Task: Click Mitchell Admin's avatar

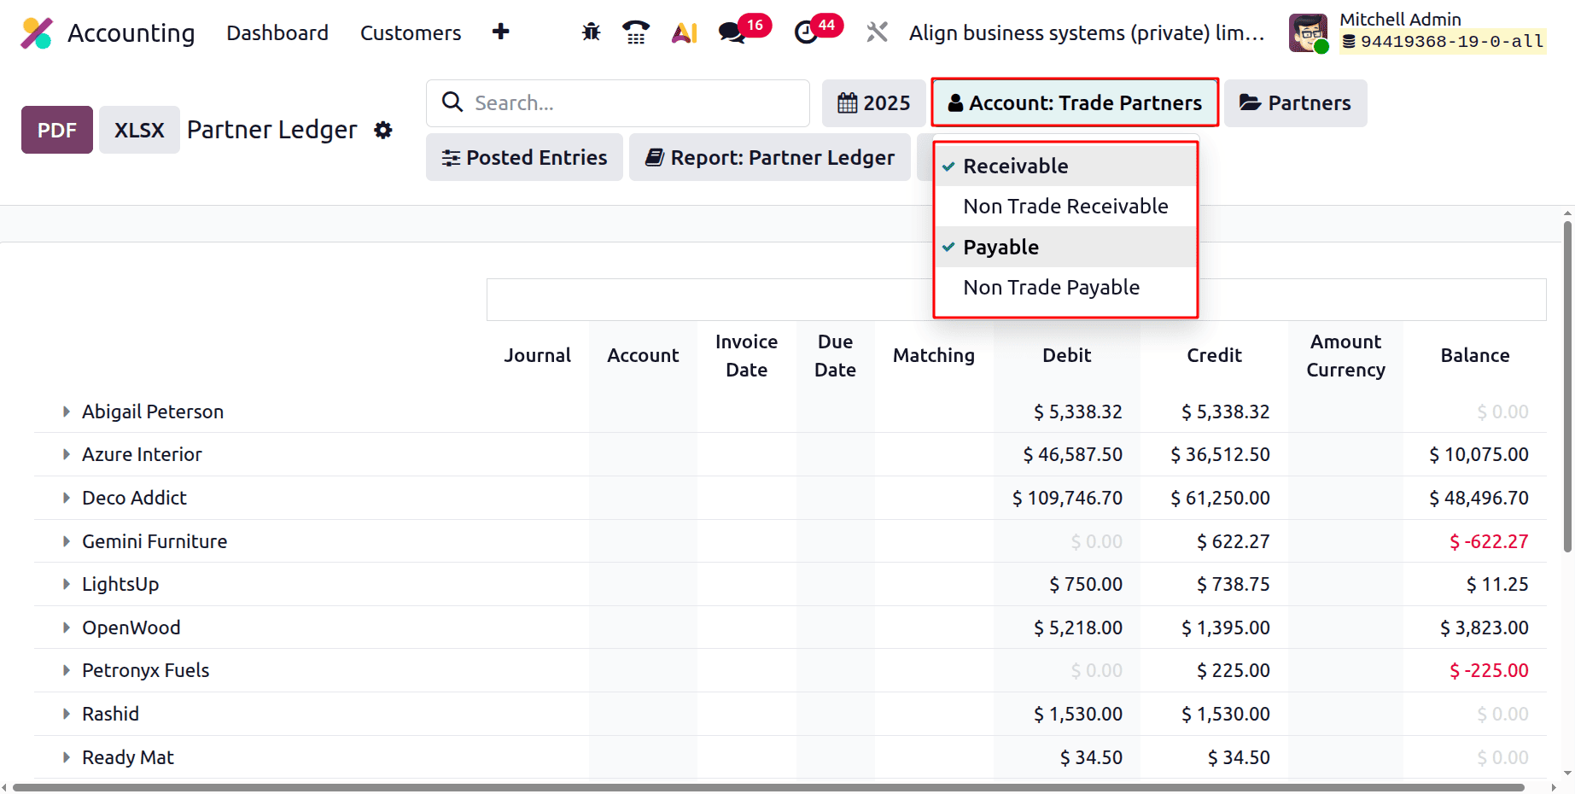Action: tap(1308, 32)
